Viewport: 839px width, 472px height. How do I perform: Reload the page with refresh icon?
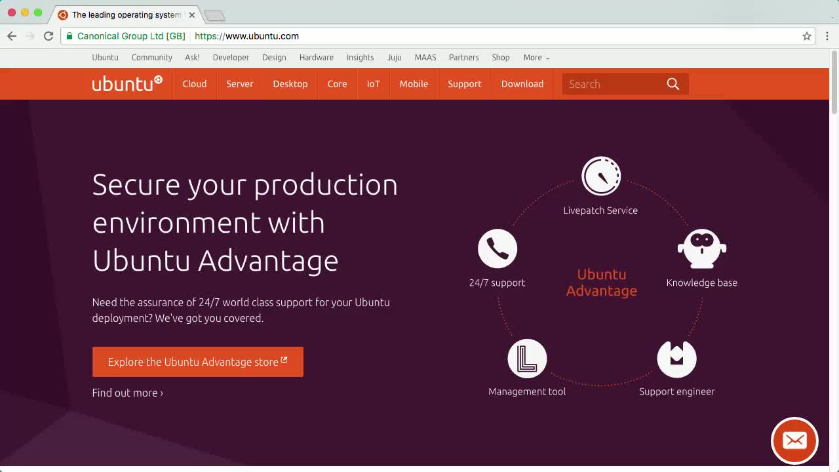point(49,36)
